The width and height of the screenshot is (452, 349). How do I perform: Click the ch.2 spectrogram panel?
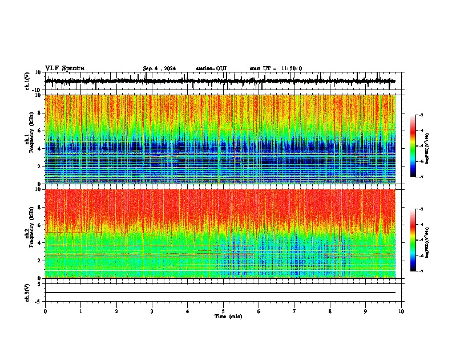click(x=220, y=234)
